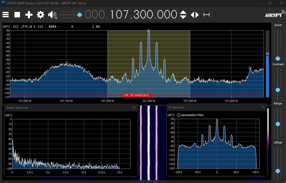
Task: Click the step size bar icon
Action: pyautogui.click(x=207, y=15)
